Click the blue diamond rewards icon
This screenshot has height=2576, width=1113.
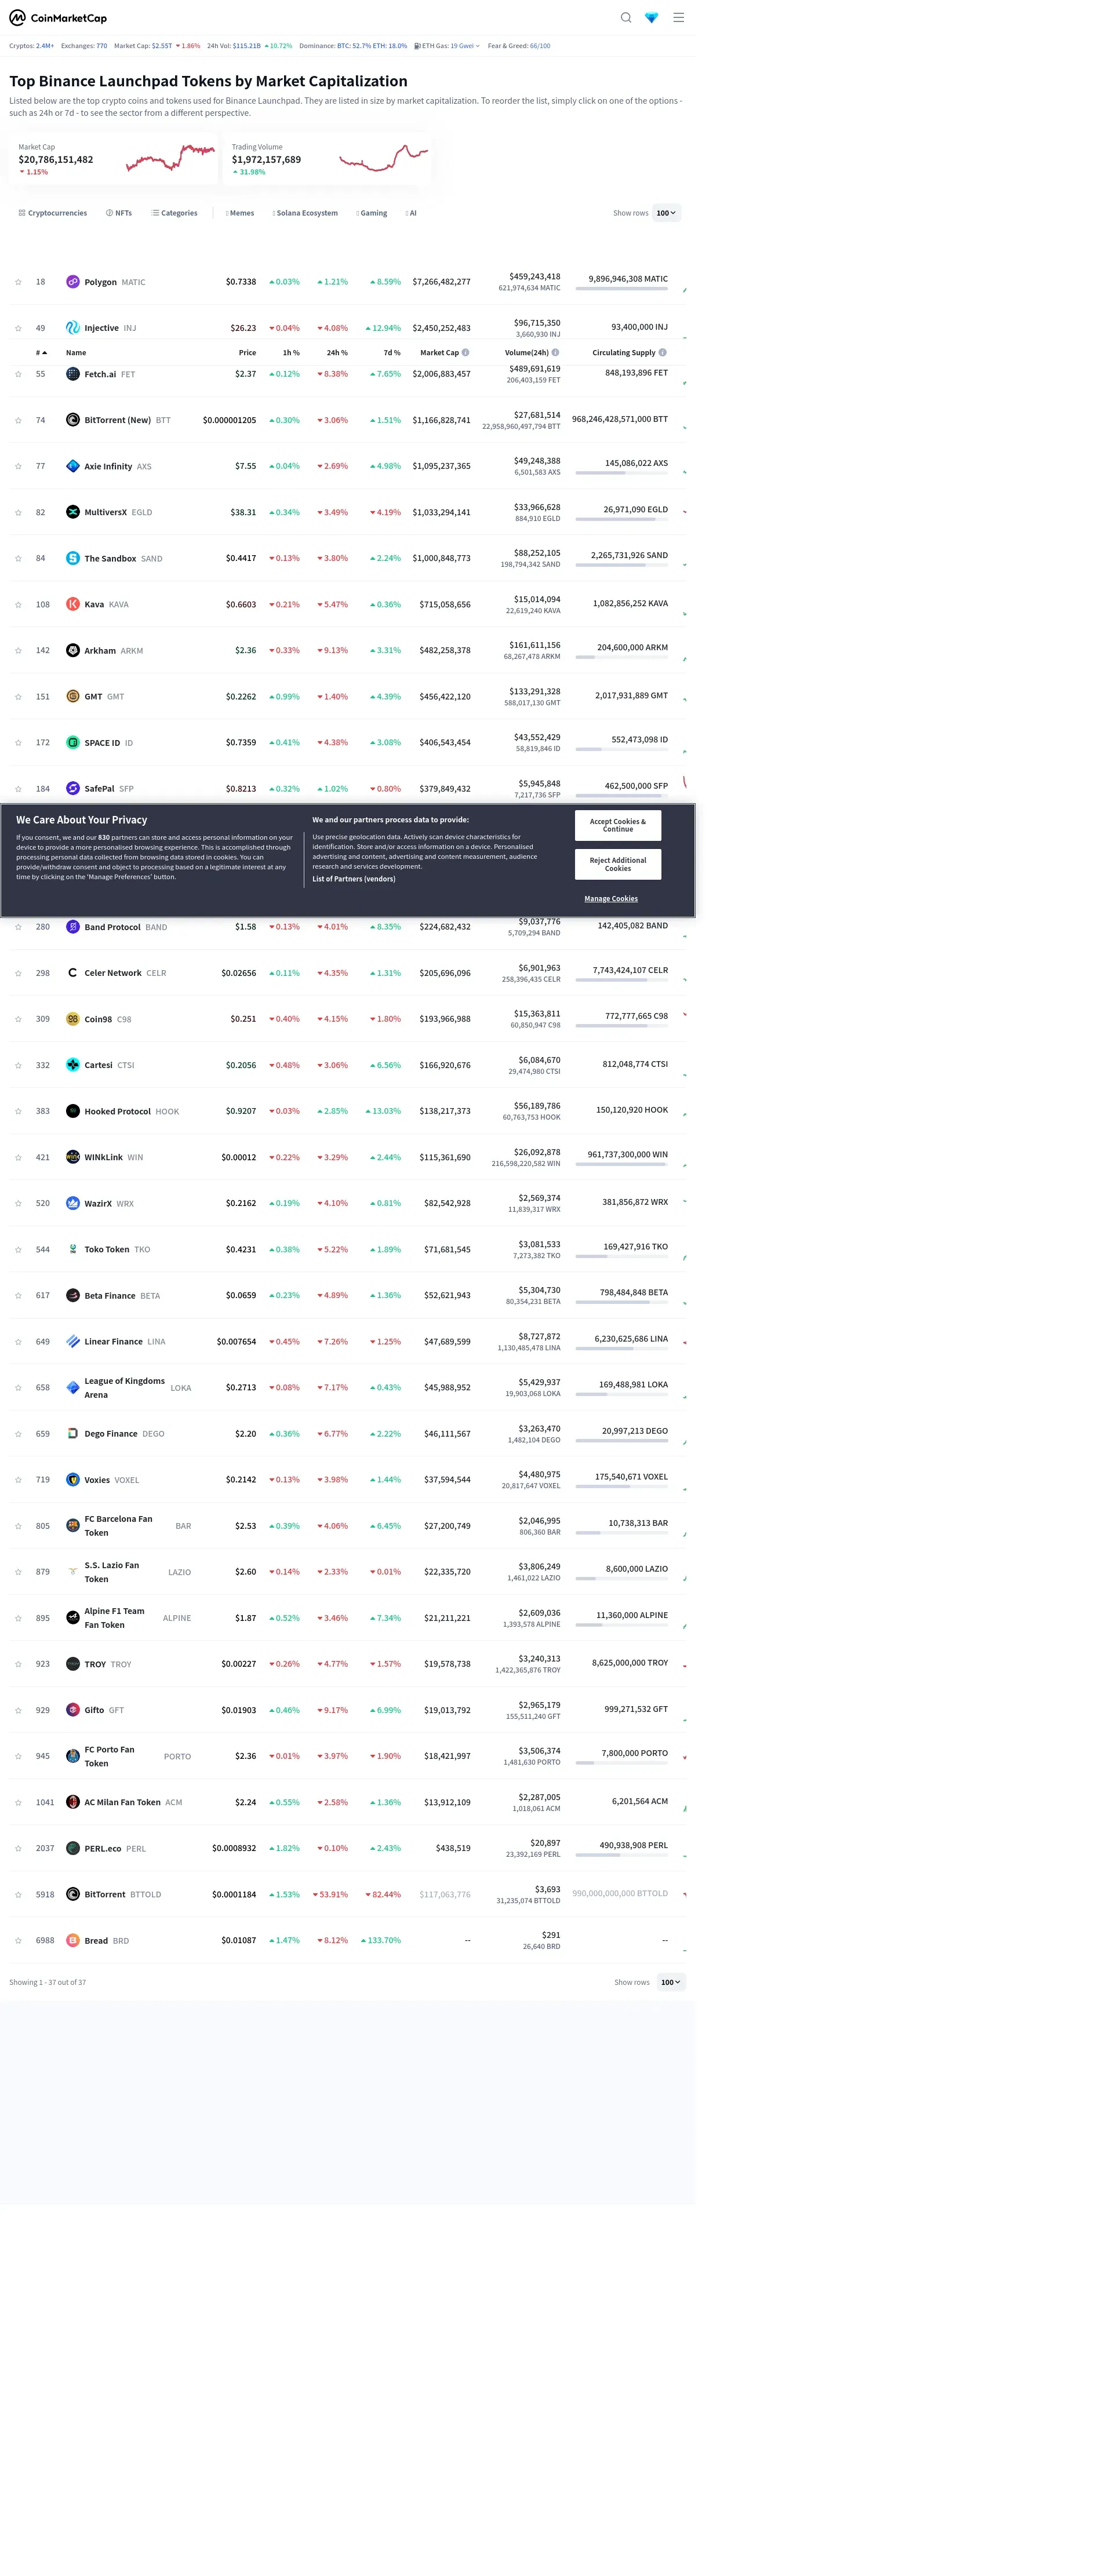pyautogui.click(x=652, y=18)
